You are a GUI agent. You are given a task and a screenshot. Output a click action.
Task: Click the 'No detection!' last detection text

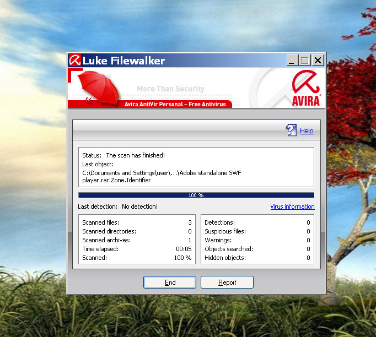pyautogui.click(x=139, y=206)
